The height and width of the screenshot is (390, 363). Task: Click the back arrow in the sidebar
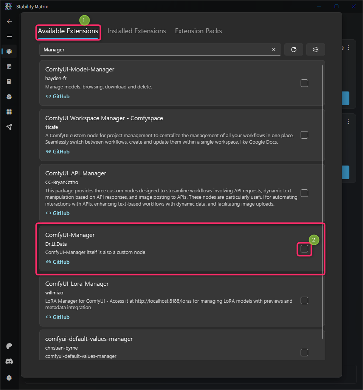[x=9, y=22]
